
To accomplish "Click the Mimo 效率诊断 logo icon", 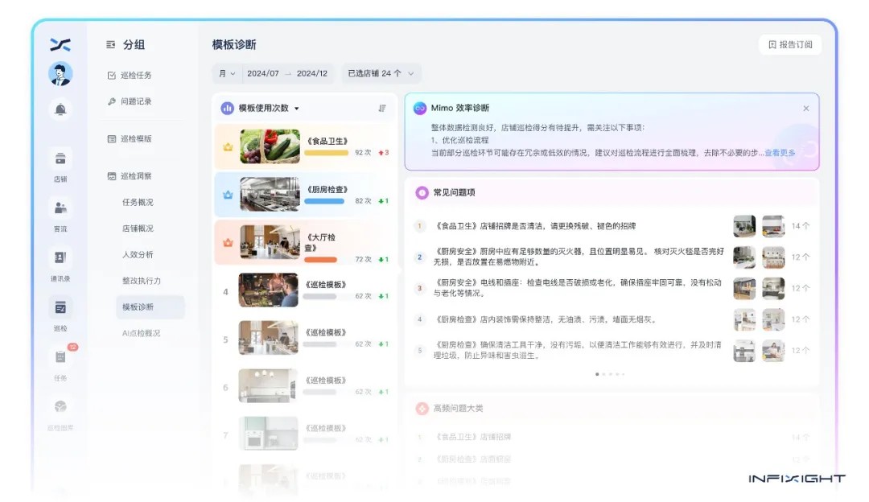I will [x=420, y=108].
